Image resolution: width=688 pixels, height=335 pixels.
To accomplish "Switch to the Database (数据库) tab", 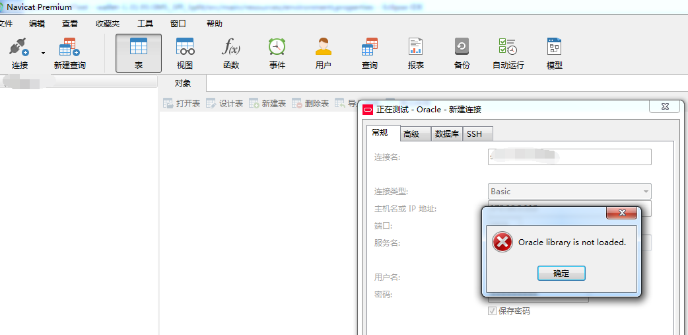I will (447, 134).
